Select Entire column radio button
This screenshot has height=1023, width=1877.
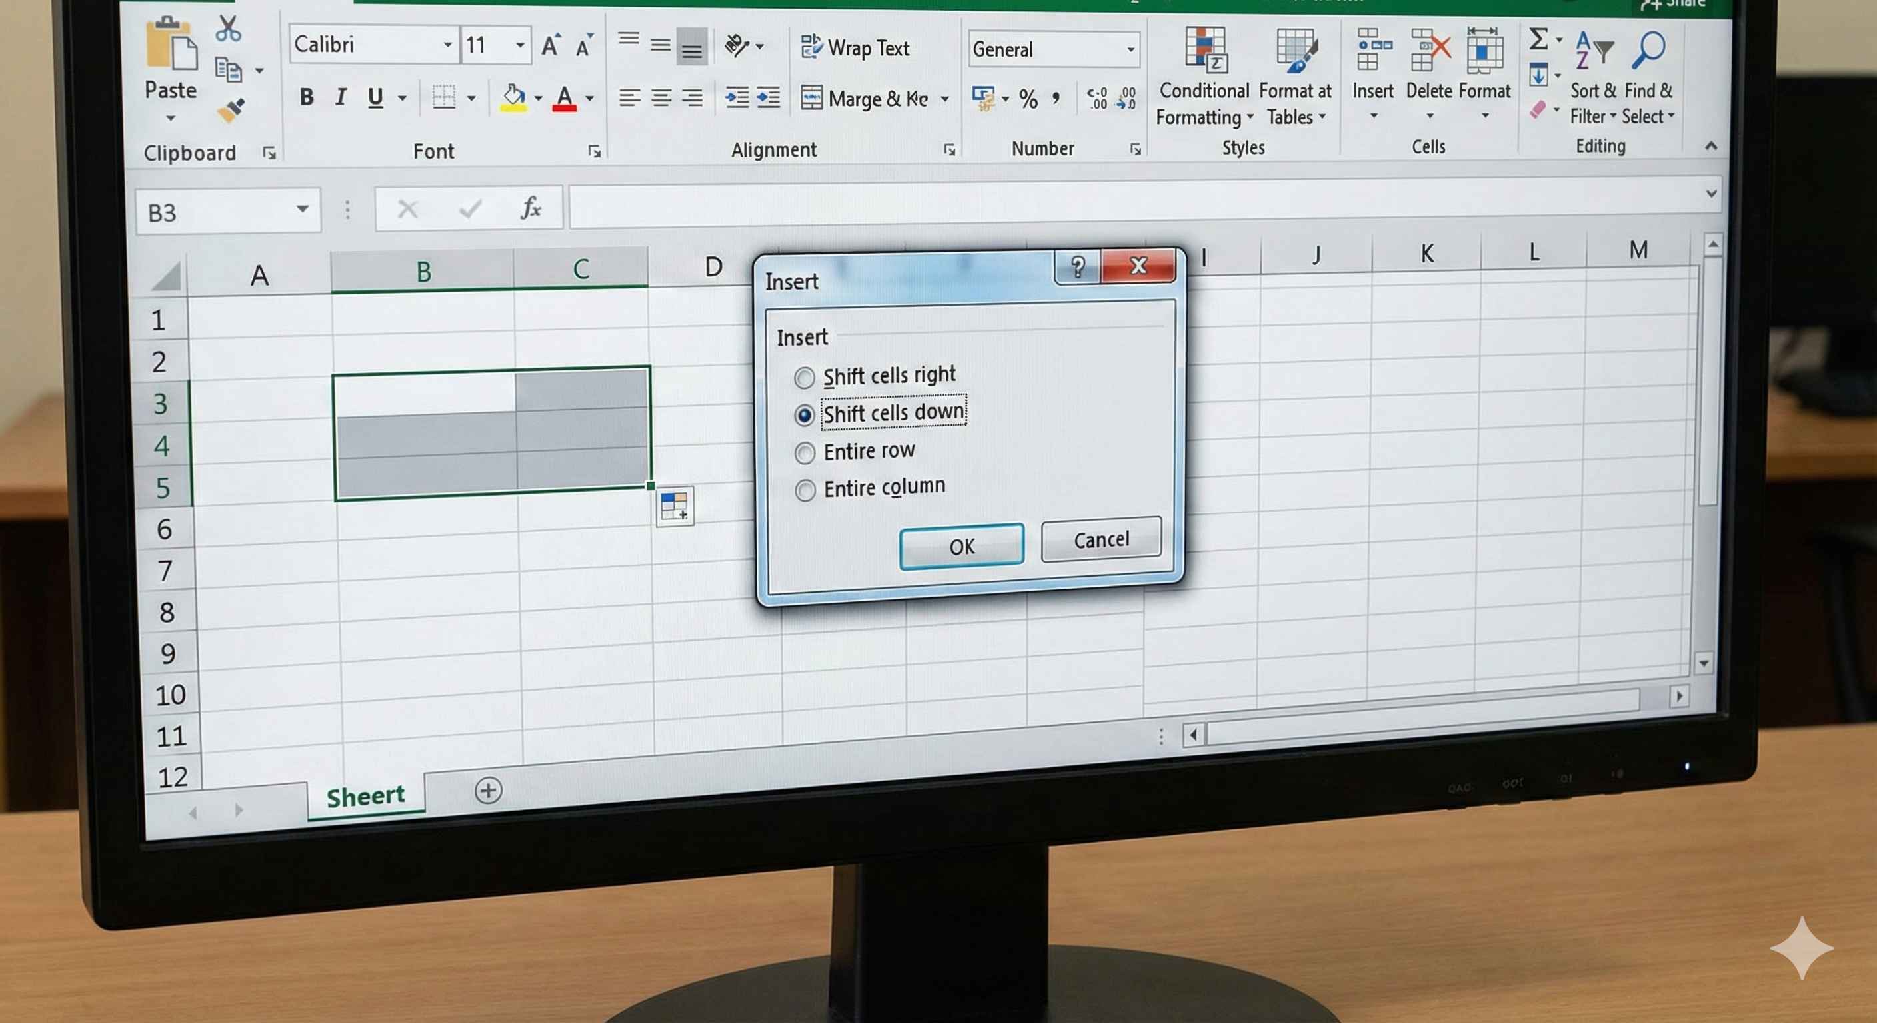[805, 490]
